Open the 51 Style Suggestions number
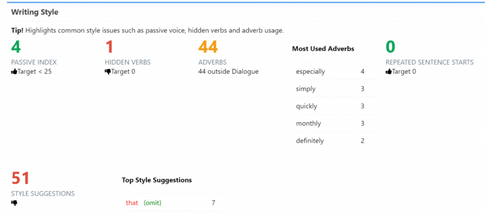Viewport: 485px width, 215px height. [x=20, y=178]
